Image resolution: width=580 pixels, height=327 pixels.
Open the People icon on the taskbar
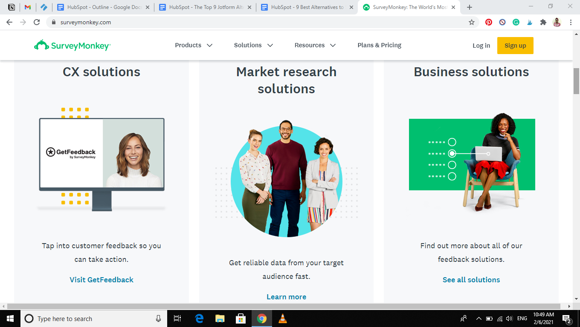coord(464,318)
